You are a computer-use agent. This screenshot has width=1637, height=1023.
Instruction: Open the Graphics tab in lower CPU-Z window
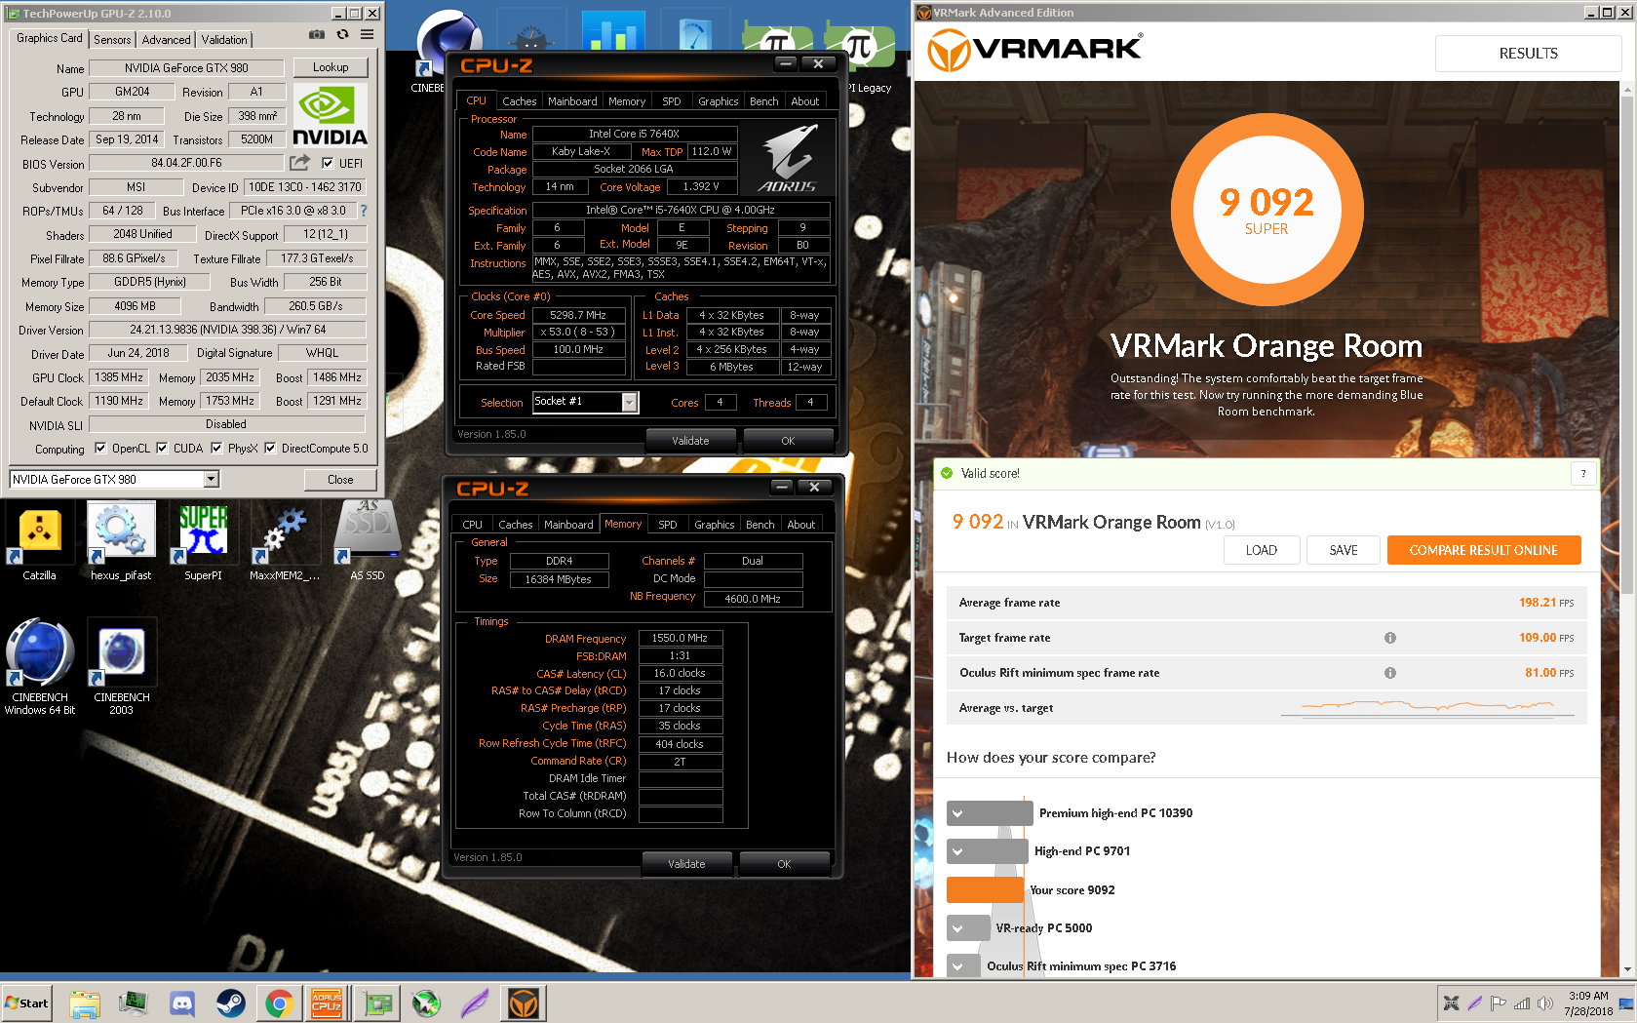point(714,524)
